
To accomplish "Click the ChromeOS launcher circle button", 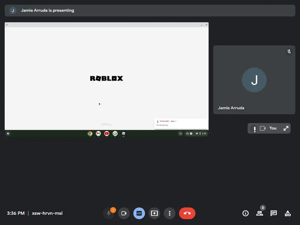I will coord(8,134).
